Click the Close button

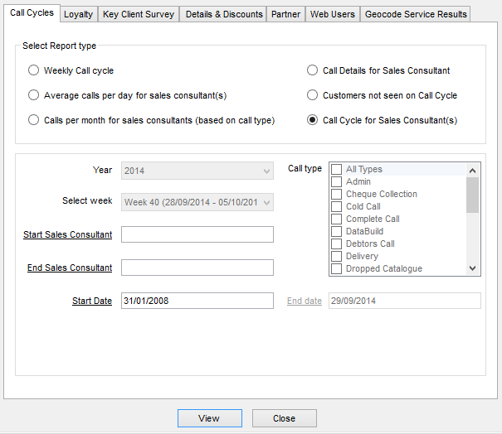tap(284, 418)
